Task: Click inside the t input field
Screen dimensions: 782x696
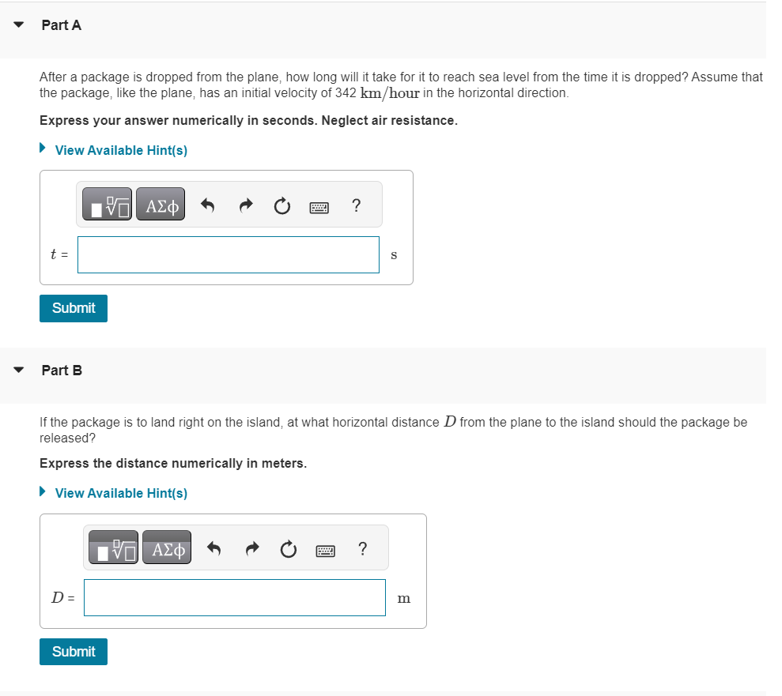Action: (228, 254)
